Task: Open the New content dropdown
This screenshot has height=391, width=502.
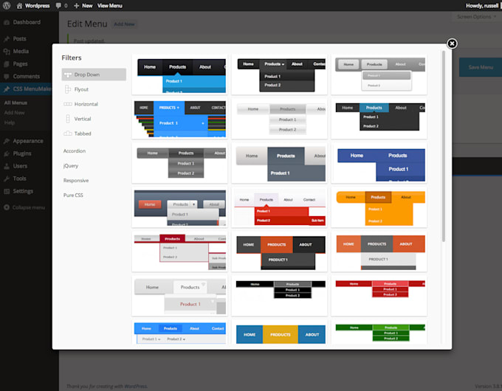Action: [83, 5]
